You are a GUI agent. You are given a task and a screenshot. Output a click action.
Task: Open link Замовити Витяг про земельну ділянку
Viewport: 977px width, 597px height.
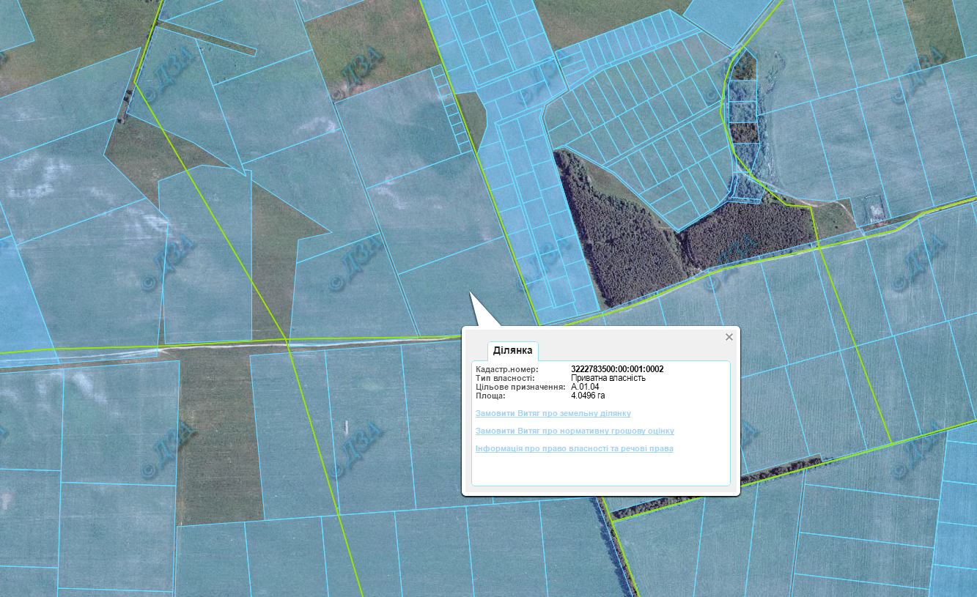tap(553, 414)
